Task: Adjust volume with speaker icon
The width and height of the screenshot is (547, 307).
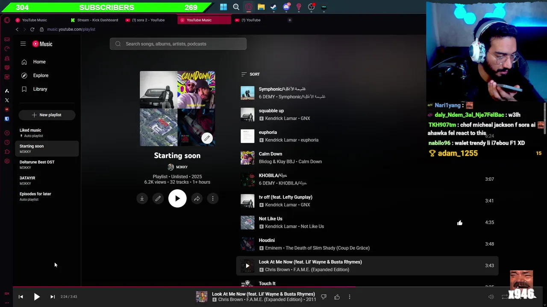Action: (491, 297)
